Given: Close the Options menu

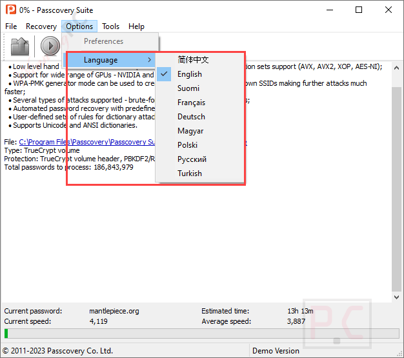Looking at the screenshot, I should coord(79,26).
